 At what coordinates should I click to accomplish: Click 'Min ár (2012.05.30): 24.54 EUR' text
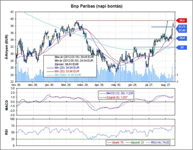[x=74, y=61]
